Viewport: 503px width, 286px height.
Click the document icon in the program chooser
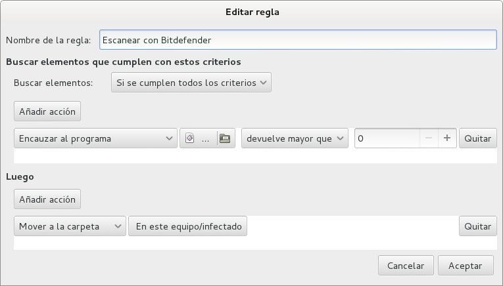[x=190, y=138]
